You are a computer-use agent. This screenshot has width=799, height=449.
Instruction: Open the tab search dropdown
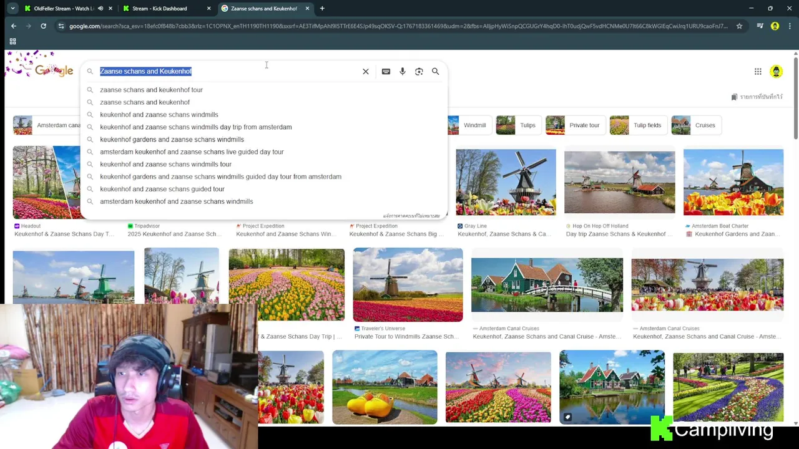[12, 9]
